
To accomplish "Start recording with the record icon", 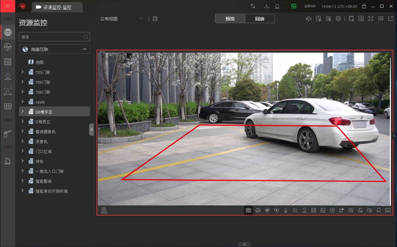I will click(x=267, y=210).
